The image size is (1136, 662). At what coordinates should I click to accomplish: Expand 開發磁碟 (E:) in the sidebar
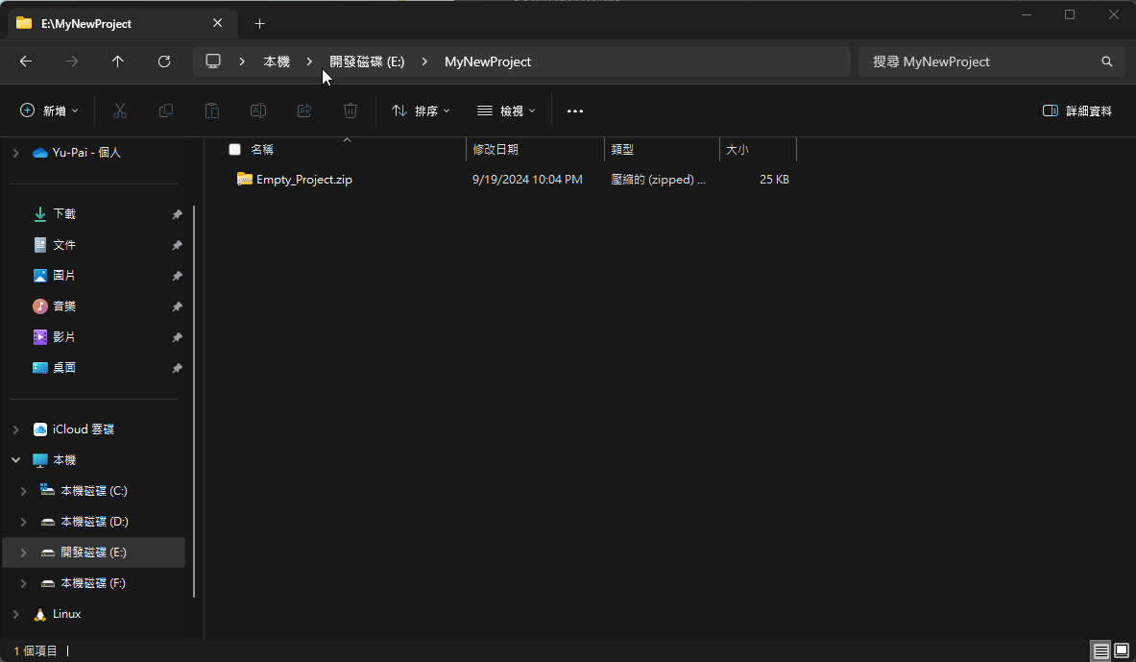[22, 552]
